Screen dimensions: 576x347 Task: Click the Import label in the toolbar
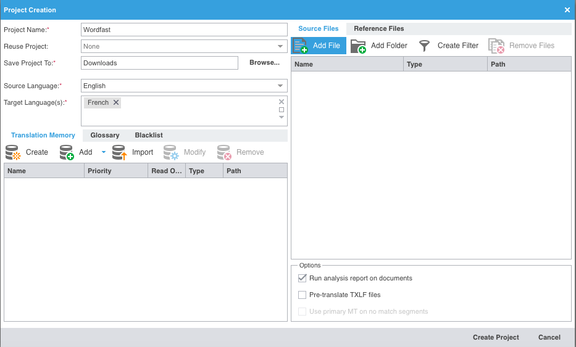143,152
